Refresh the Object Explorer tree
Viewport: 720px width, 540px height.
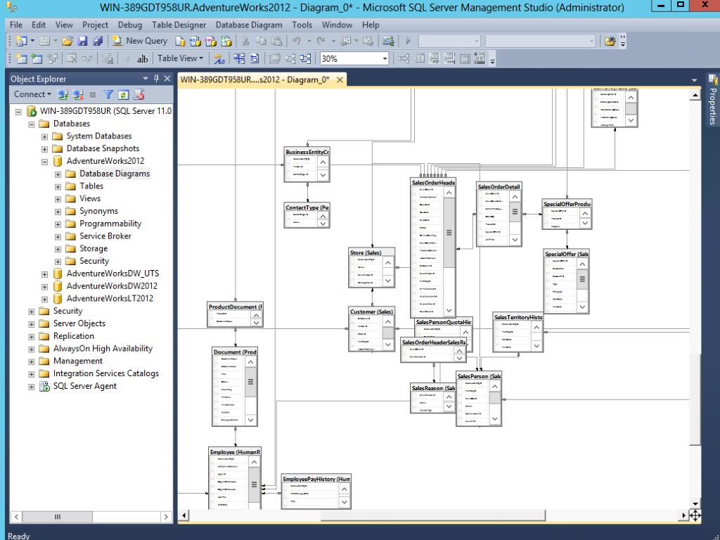tap(123, 95)
